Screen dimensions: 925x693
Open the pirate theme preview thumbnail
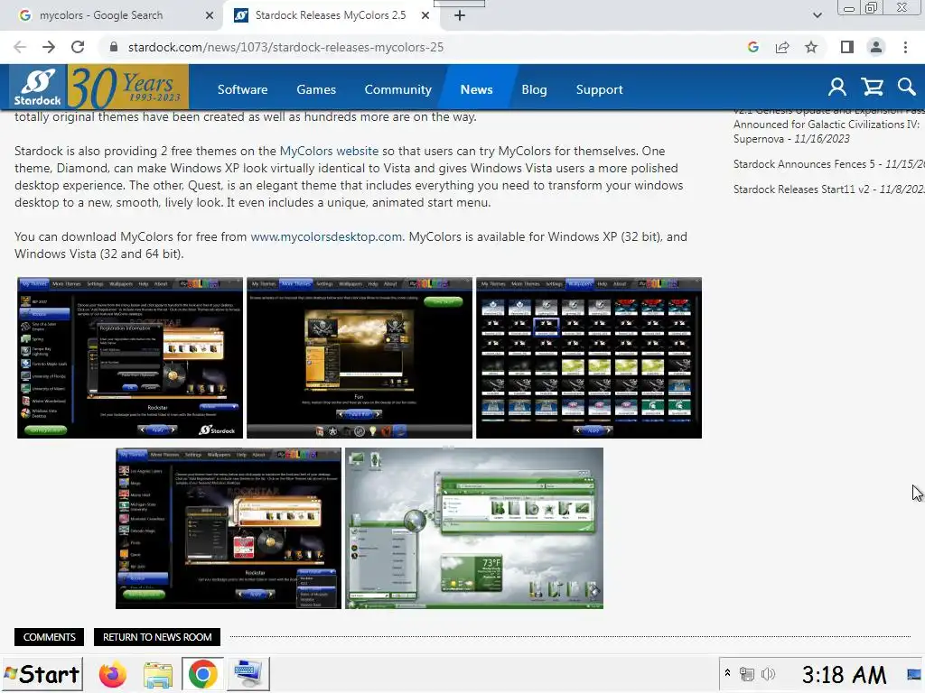pyautogui.click(x=360, y=357)
